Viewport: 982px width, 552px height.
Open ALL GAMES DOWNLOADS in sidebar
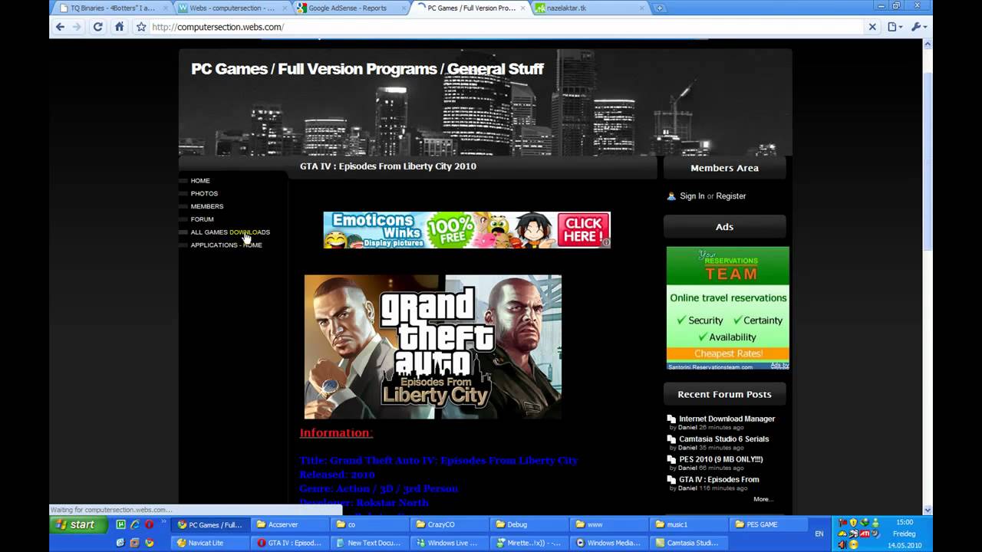pos(230,232)
